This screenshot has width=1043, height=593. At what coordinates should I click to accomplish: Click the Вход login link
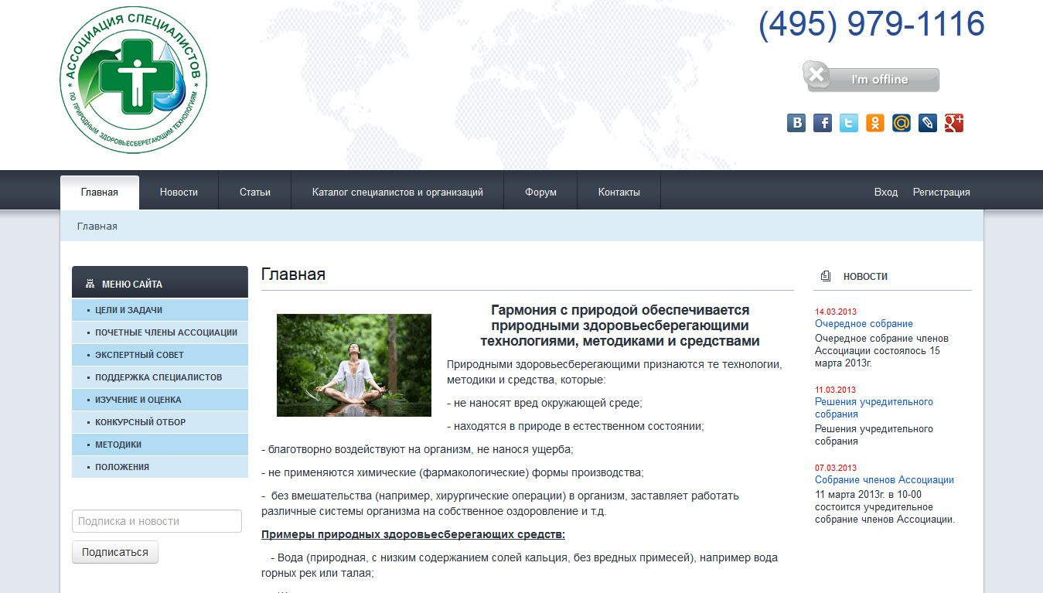click(886, 193)
